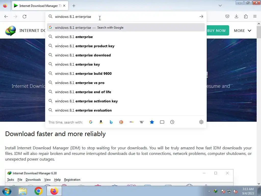Search this time with Wikipedia
This screenshot has width=261, height=196.
pos(142,122)
